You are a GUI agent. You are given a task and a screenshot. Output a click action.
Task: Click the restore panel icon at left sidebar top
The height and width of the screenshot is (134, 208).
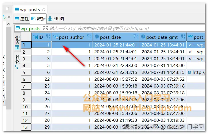pyautogui.click(x=7, y=9)
